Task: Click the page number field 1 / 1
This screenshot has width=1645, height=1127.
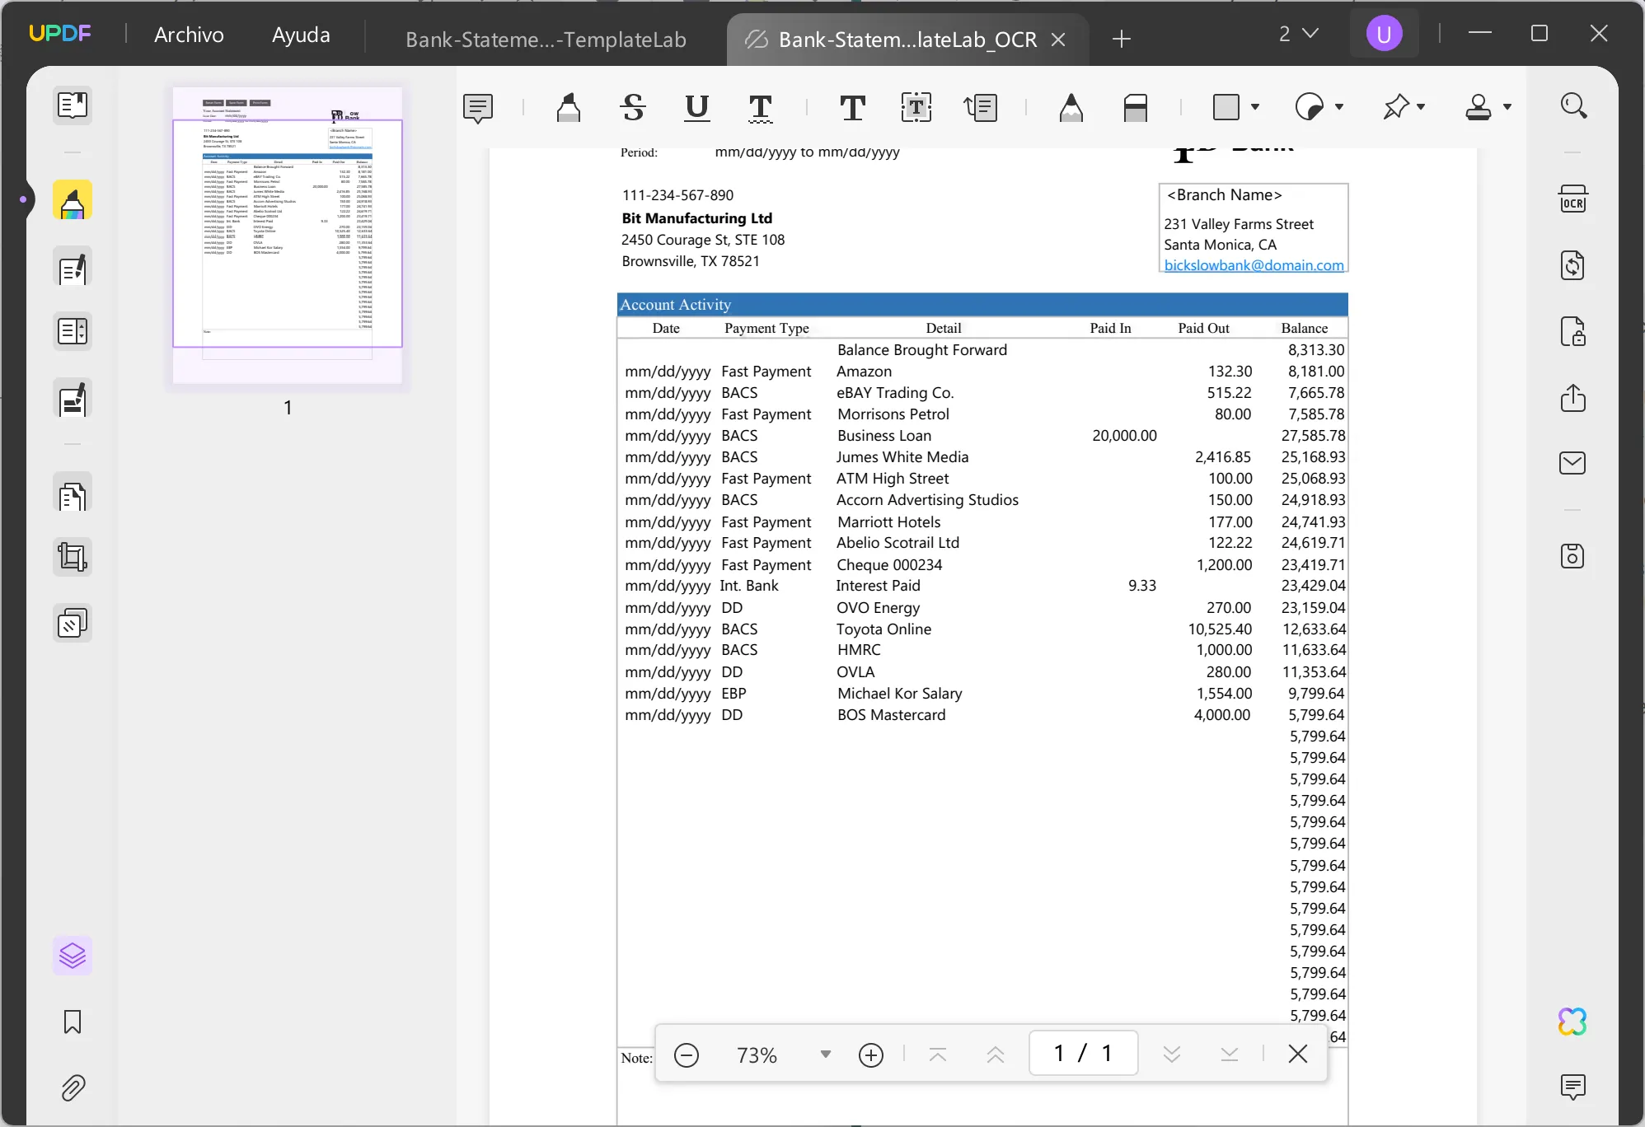Action: tap(1084, 1053)
